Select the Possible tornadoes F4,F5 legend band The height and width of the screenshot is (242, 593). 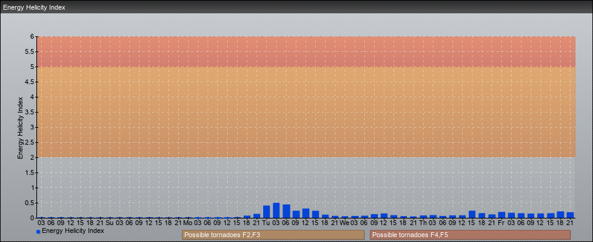(x=470, y=235)
